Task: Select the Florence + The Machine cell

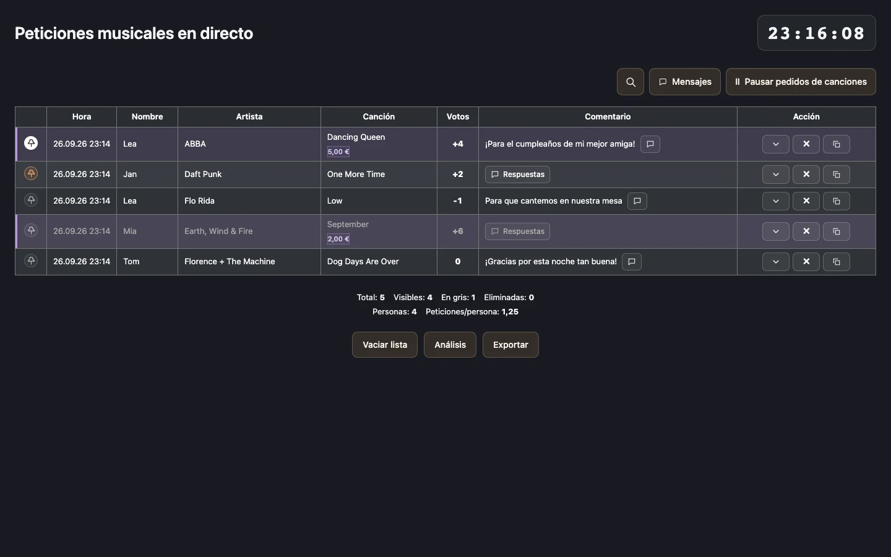Action: coord(249,262)
